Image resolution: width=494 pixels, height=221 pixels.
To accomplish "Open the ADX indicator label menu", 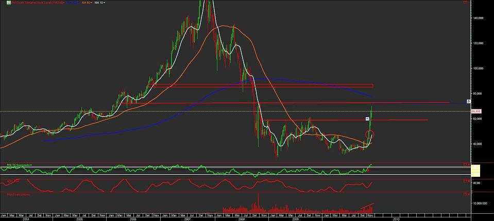I will (x=13, y=181).
